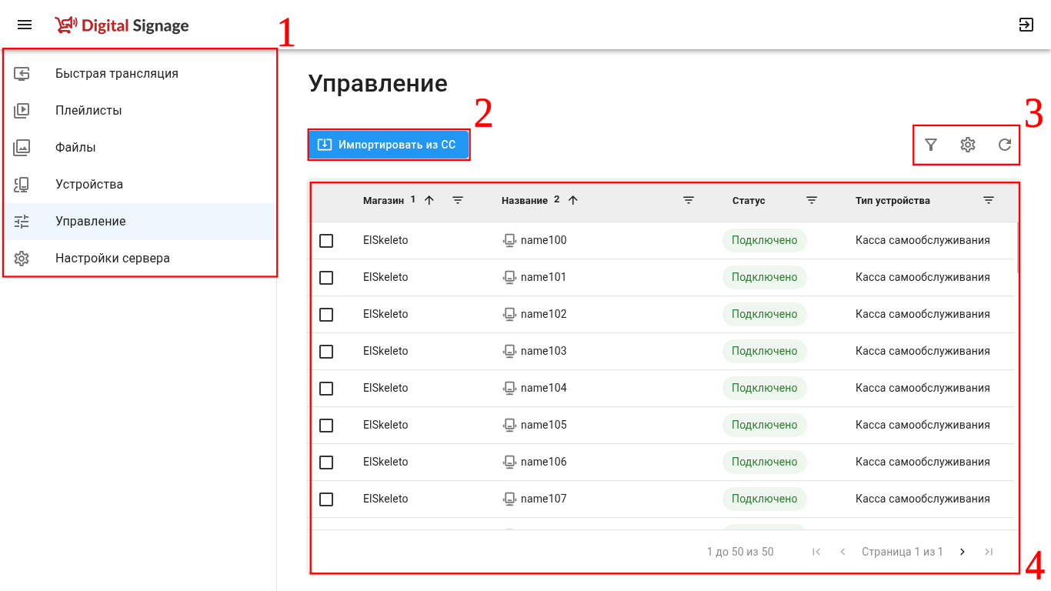This screenshot has height=591, width=1051.
Task: Check the box for name100 row
Action: 326,241
